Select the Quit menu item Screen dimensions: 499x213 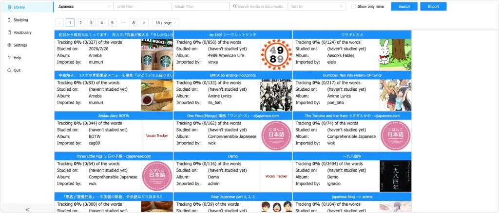(x=27, y=70)
